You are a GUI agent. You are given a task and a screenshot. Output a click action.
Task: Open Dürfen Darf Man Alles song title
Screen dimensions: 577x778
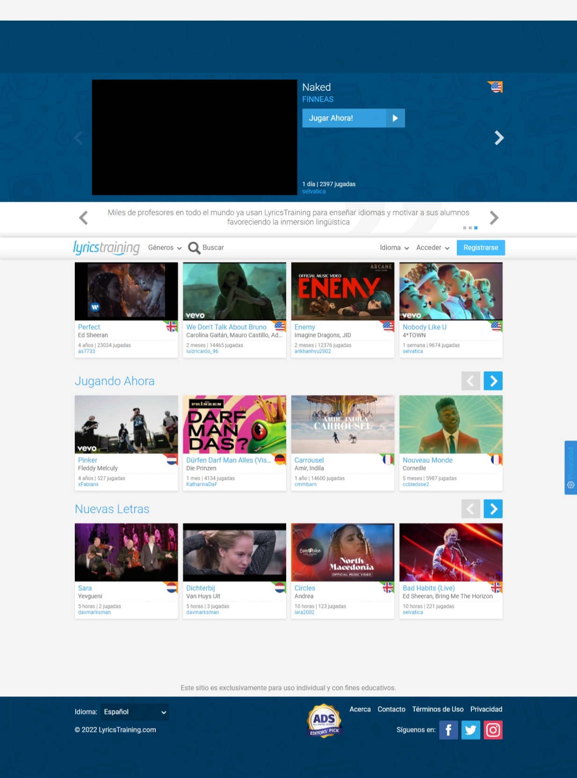click(229, 460)
